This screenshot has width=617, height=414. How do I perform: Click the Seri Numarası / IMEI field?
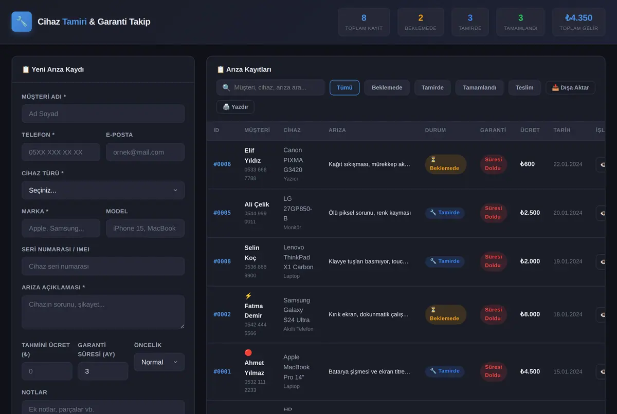[x=103, y=266]
